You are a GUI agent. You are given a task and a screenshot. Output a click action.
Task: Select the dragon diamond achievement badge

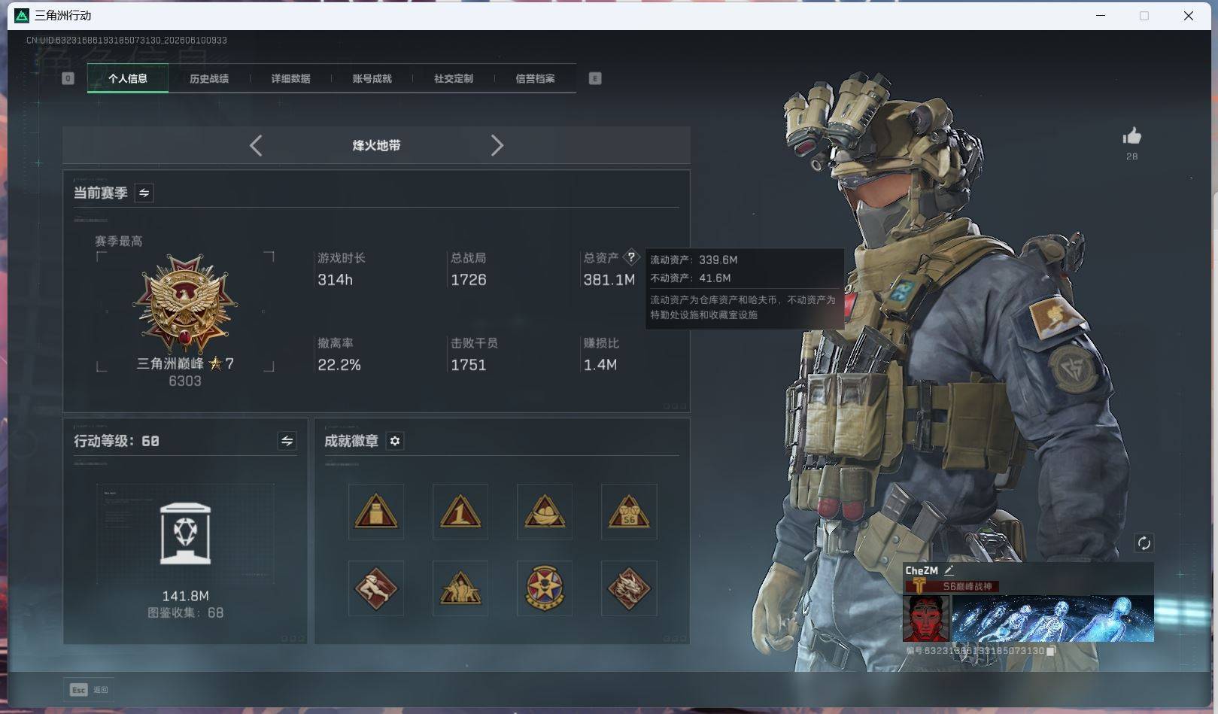tap(629, 588)
